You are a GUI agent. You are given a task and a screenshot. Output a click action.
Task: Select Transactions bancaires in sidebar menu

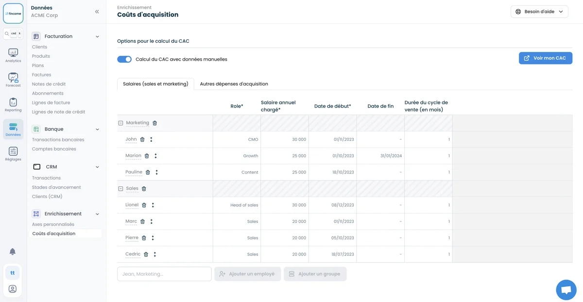coord(58,140)
